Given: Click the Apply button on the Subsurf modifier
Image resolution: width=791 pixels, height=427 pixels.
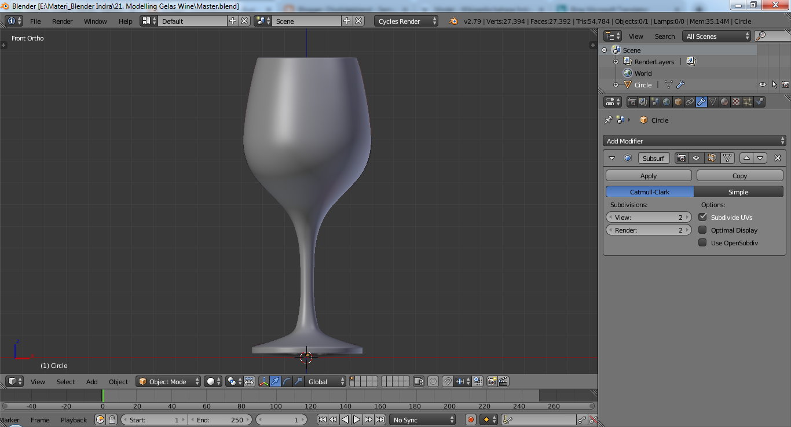Looking at the screenshot, I should (x=649, y=175).
